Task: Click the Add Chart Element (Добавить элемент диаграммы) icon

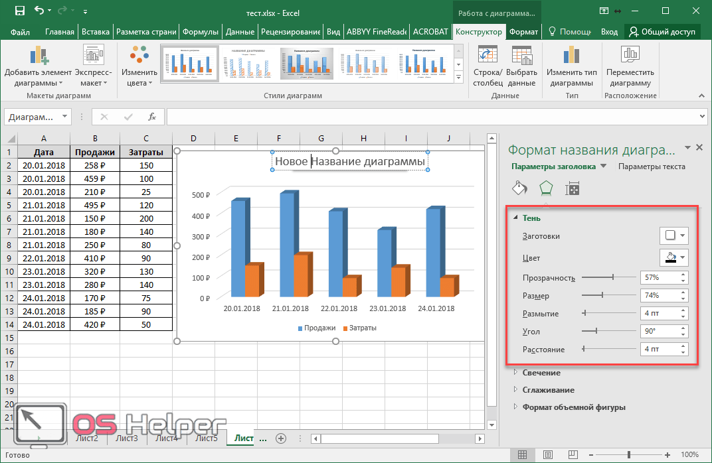Action: tap(38, 57)
